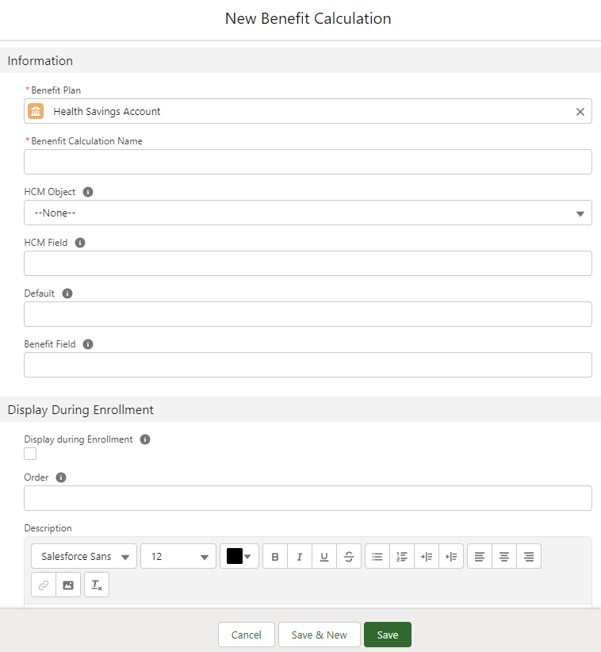Click into Benefit Calculation Name field
This screenshot has width=601, height=652.
click(308, 162)
